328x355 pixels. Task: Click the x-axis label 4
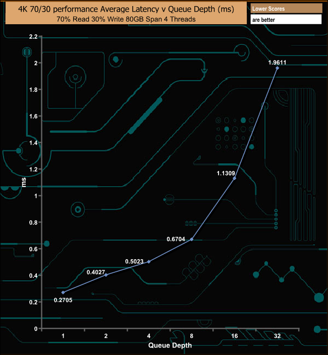coord(149,336)
